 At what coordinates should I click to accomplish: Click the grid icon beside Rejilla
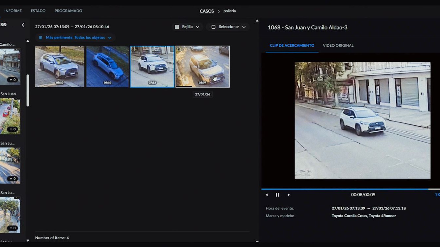click(x=177, y=27)
